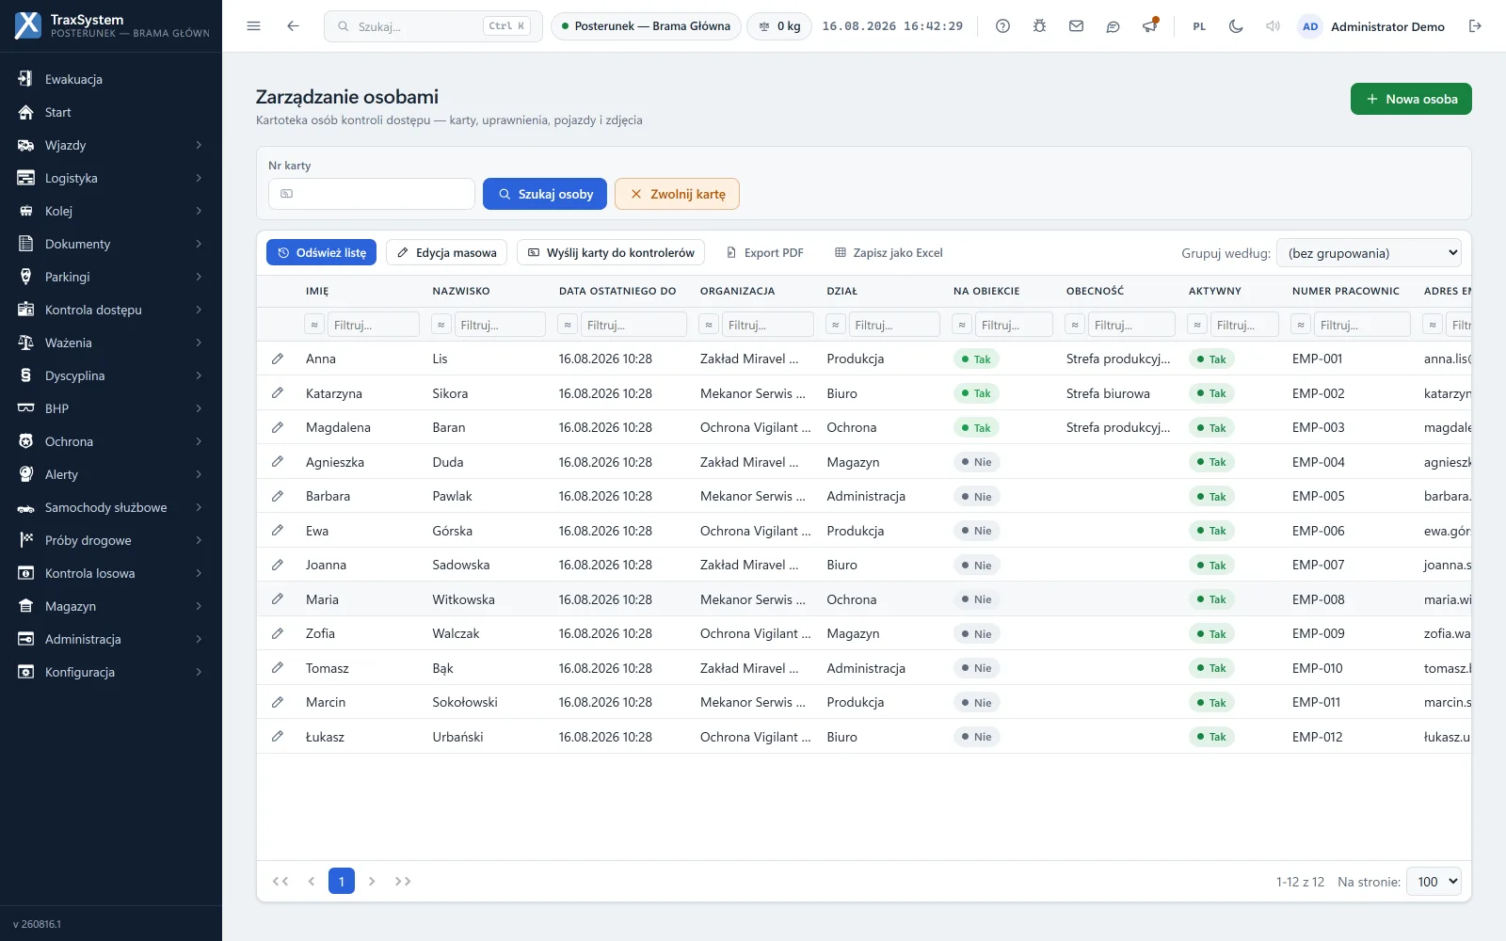Open the help question mark icon
The image size is (1506, 941).
[1002, 26]
